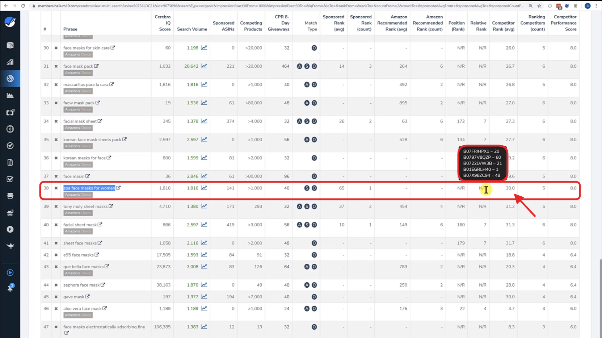This screenshot has width=602, height=338.
Task: Open tutorials via the play-circle sidebar icon
Action: click(x=10, y=272)
